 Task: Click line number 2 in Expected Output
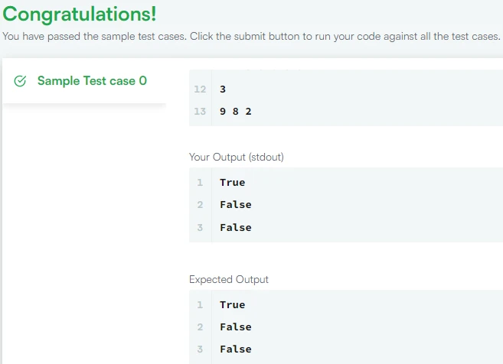click(200, 327)
